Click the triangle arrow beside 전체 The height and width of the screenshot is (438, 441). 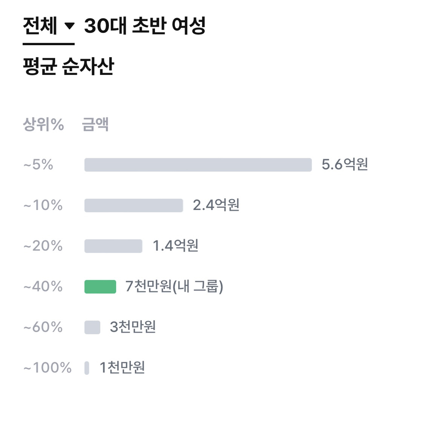pos(69,28)
